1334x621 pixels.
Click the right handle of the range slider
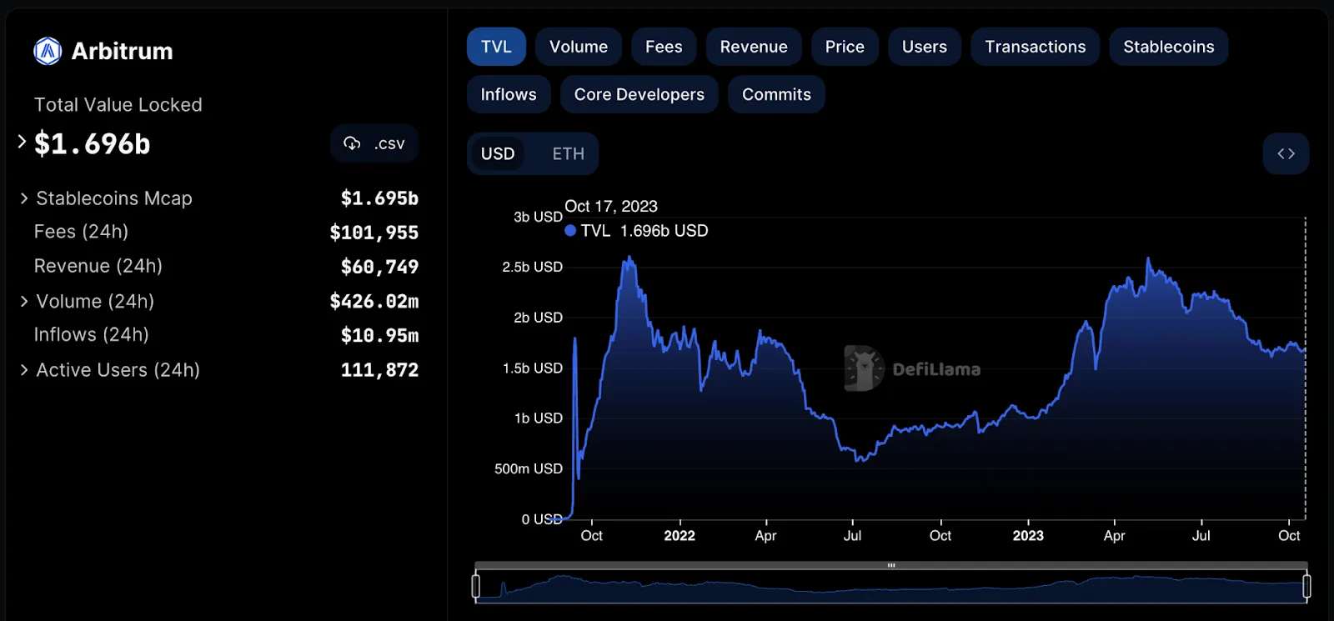[1306, 586]
